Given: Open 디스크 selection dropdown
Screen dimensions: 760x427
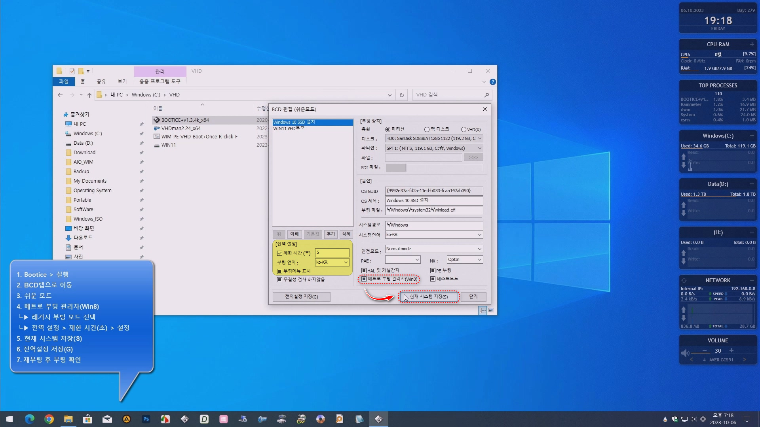Looking at the screenshot, I should coord(434,138).
